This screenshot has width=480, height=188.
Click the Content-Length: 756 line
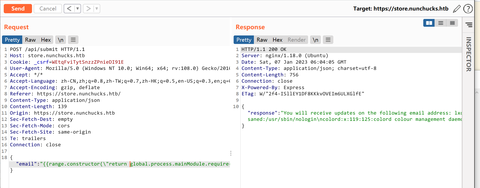[270, 75]
